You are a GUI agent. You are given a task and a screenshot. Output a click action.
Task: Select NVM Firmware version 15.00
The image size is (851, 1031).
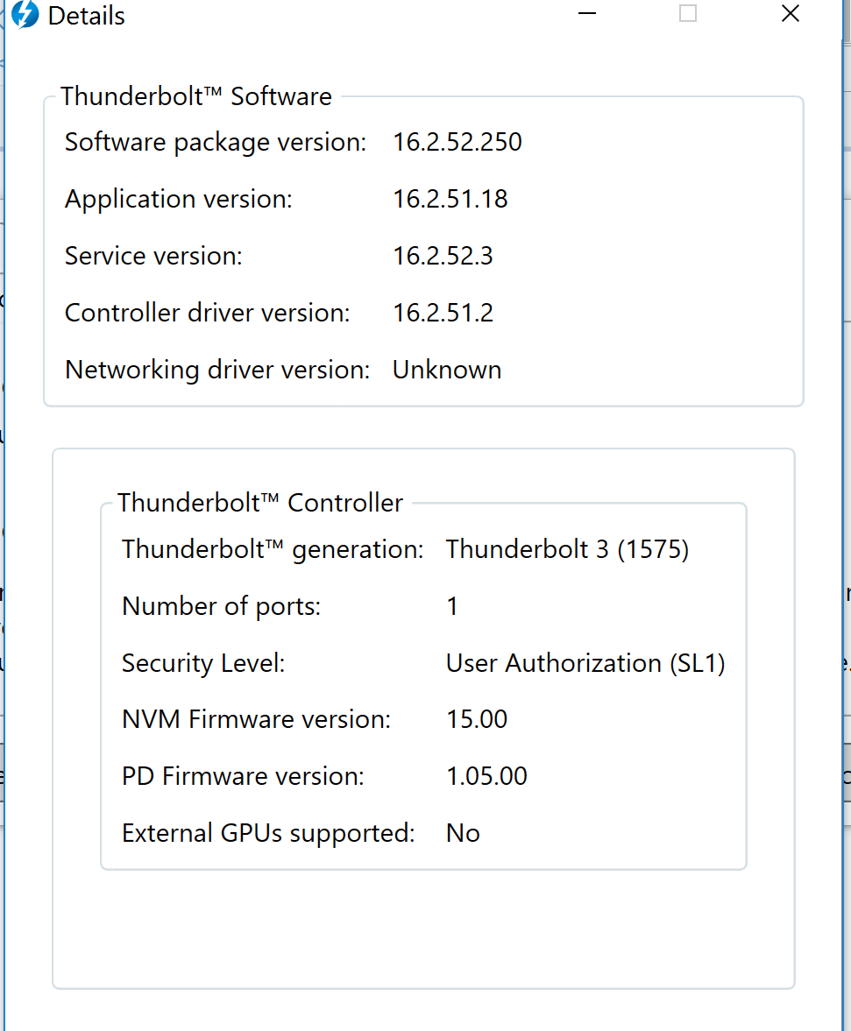477,719
